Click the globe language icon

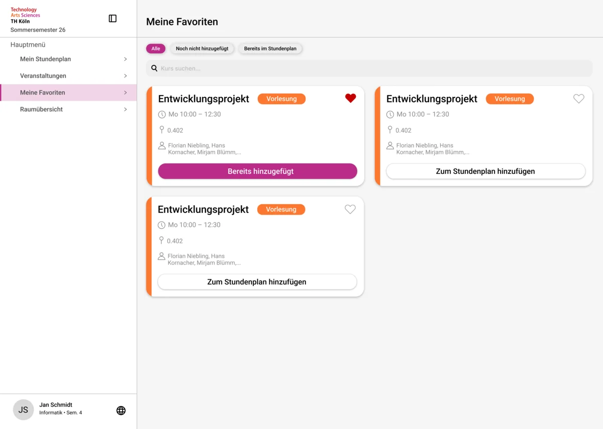pyautogui.click(x=121, y=410)
